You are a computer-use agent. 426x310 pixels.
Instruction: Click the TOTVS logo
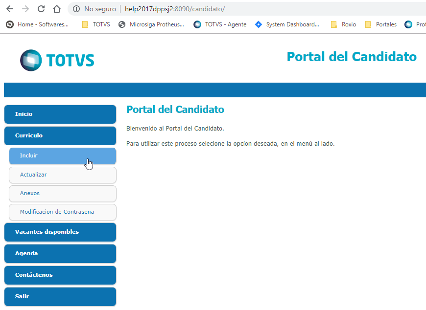tap(57, 60)
